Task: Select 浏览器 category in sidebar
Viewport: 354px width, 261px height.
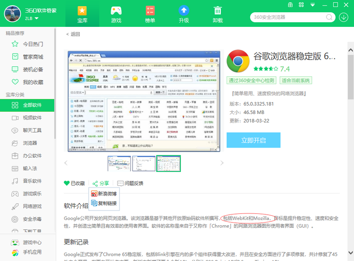Action: tap(30, 143)
